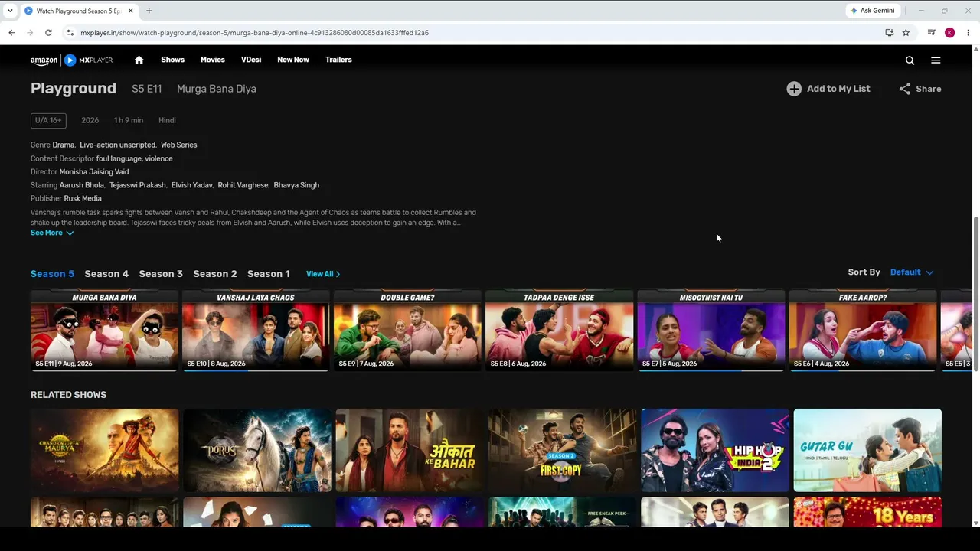This screenshot has height=551, width=980.
Task: Click the plus icon for Add to My List
Action: coord(794,89)
